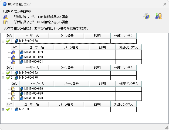Click the 外部リンクパス cell of MVF63
The image size is (169, 130).
click(124, 109)
